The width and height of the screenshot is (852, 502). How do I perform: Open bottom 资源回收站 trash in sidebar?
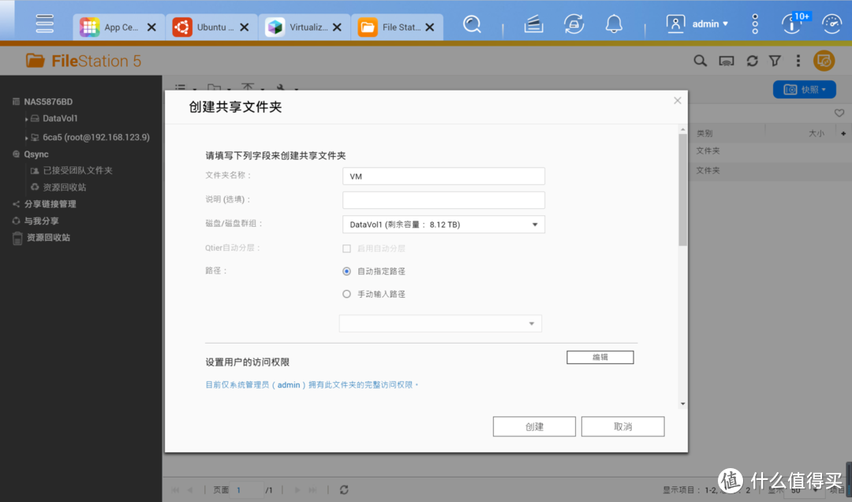(x=48, y=238)
